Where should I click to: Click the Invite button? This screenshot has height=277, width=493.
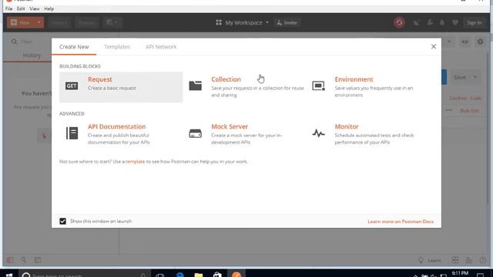287,22
